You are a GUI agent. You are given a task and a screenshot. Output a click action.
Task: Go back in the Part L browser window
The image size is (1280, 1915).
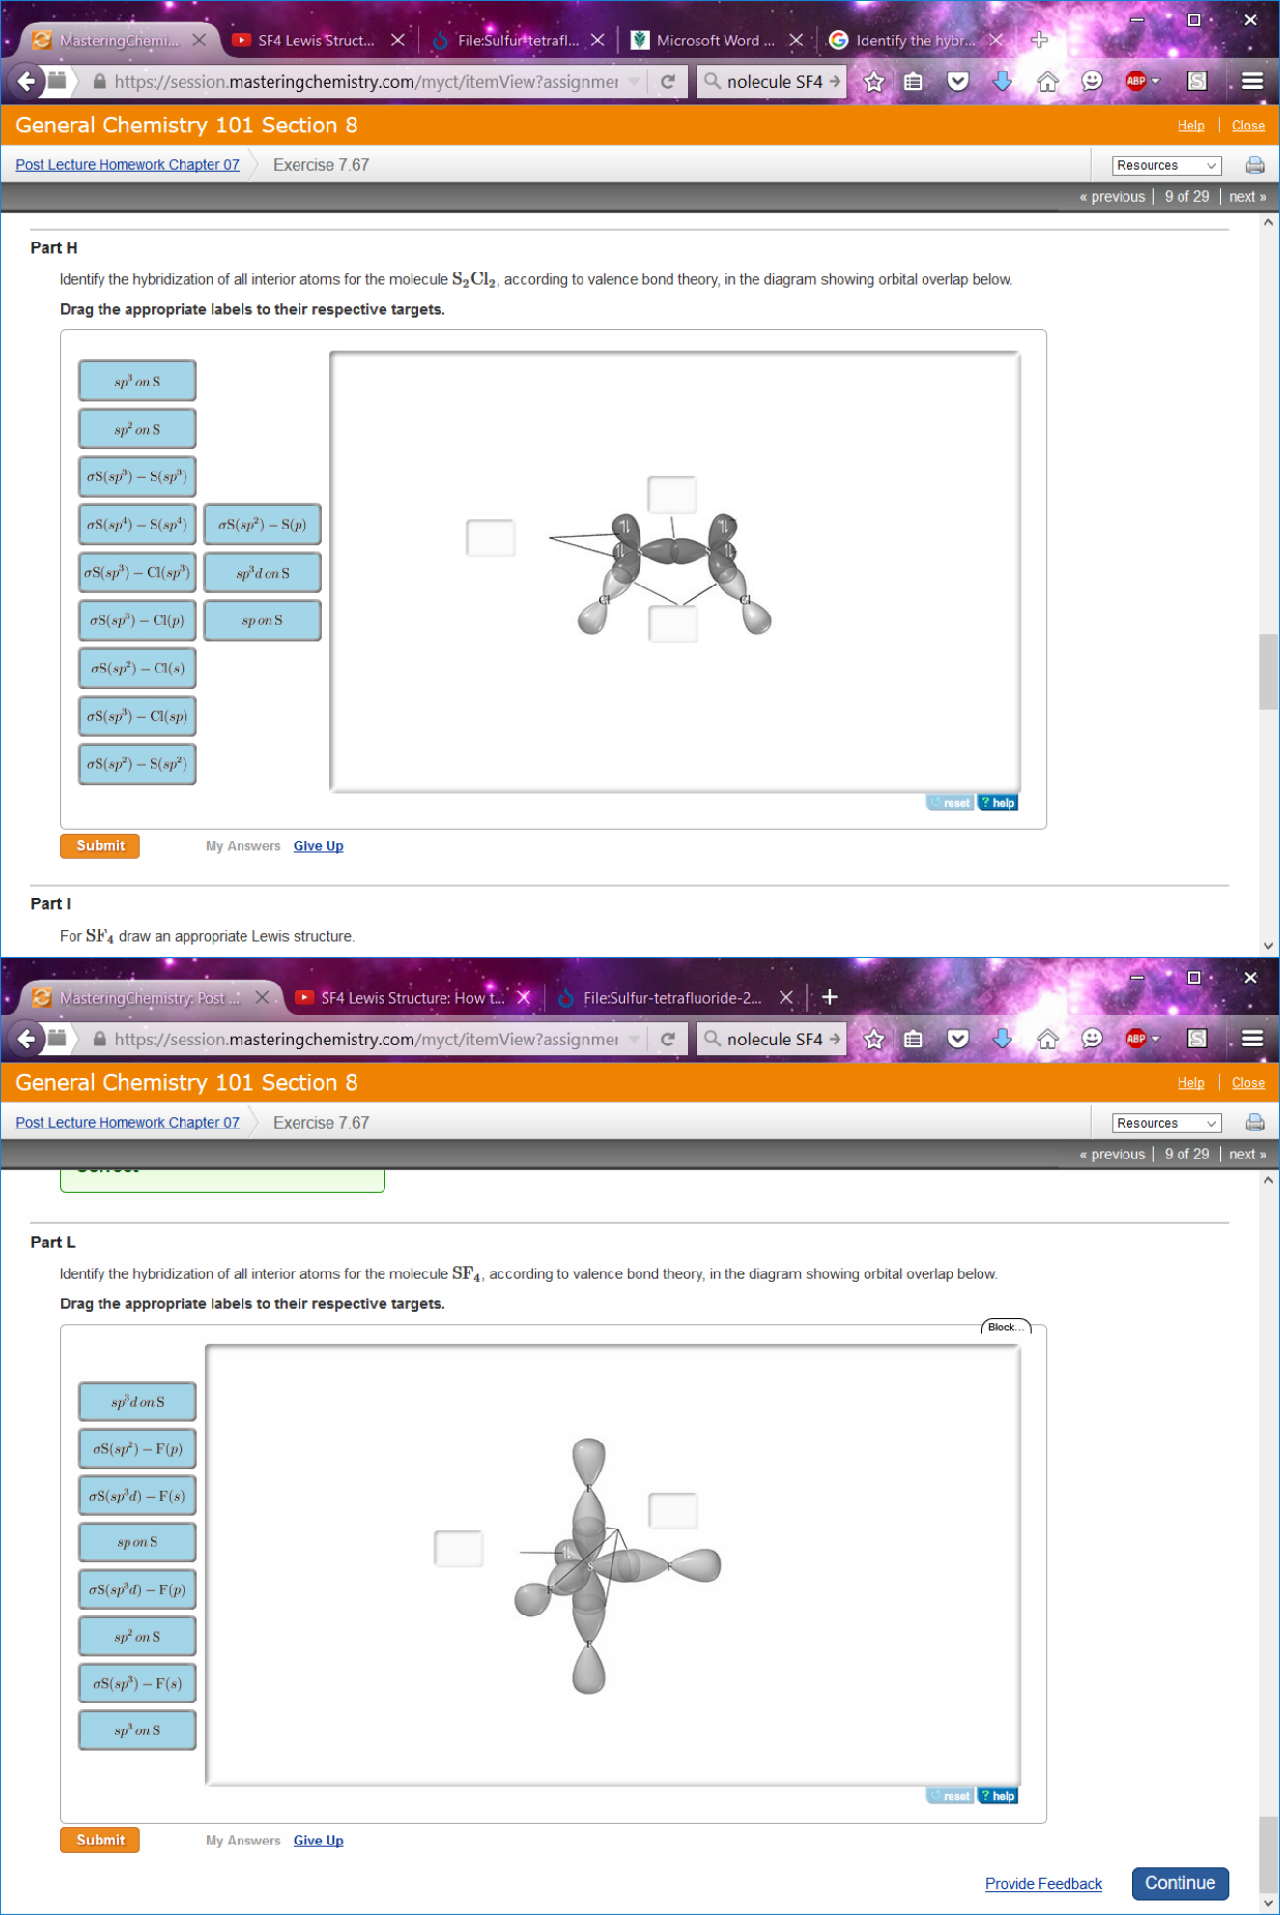click(x=27, y=1039)
